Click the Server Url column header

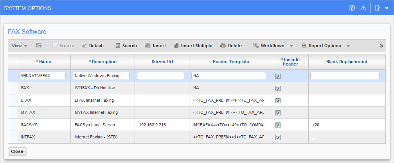coord(162,62)
